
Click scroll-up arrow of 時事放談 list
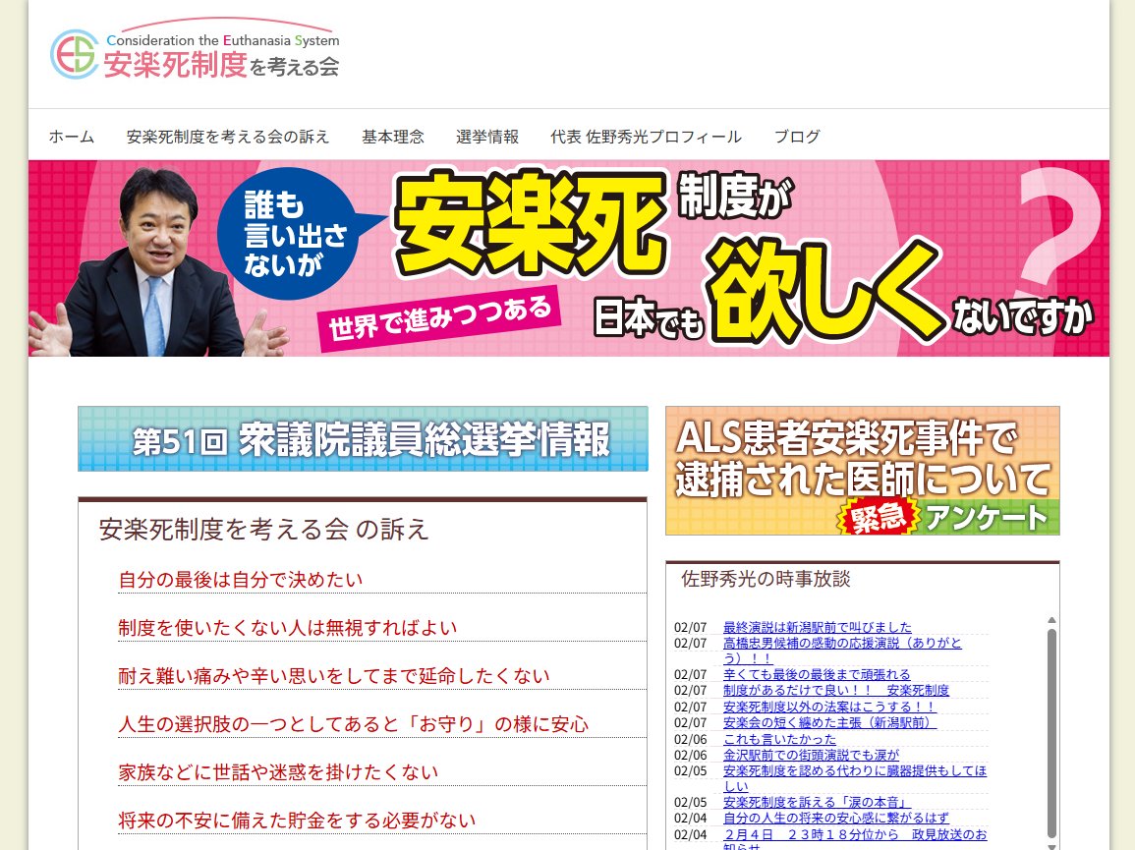1051,620
